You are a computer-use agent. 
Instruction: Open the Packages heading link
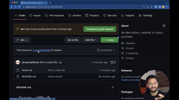click(x=127, y=92)
